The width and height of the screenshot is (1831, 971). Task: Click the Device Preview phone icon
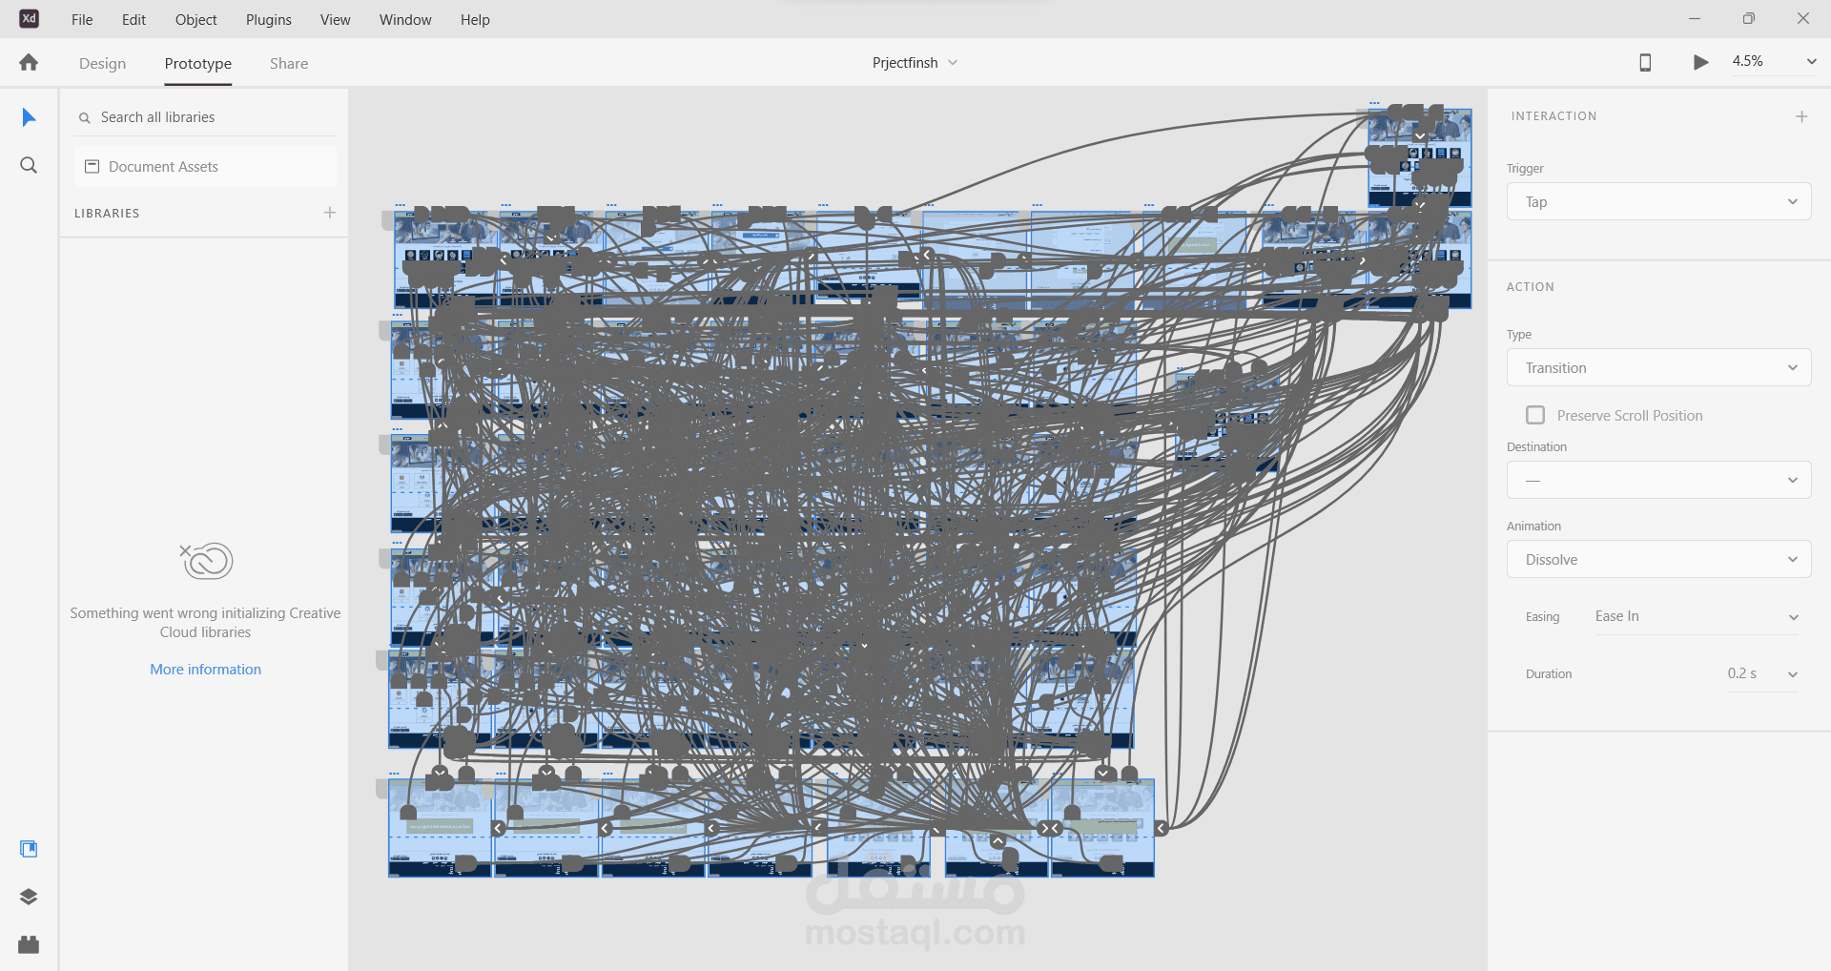tap(1645, 63)
